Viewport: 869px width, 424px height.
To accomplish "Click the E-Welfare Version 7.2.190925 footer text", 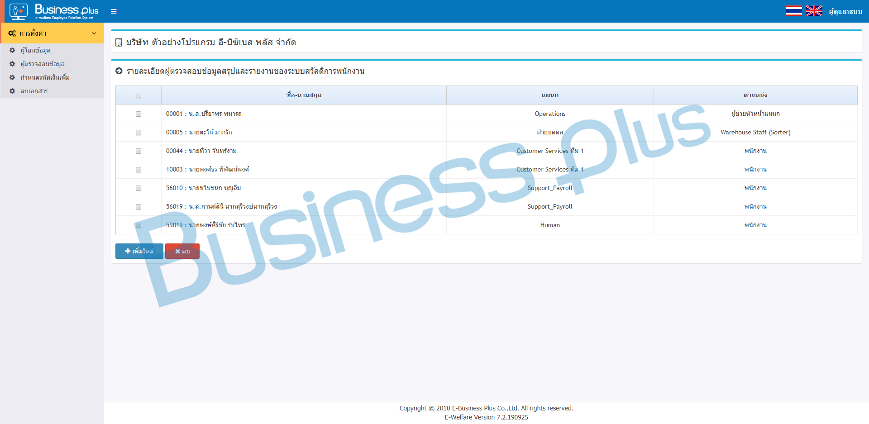I will [486, 417].
